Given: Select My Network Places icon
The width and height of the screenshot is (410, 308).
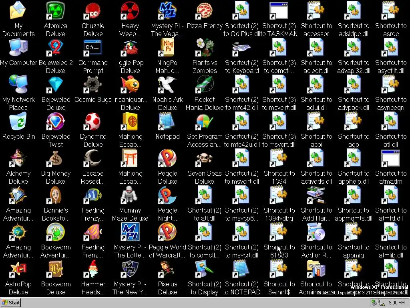Looking at the screenshot, I should click(18, 84).
